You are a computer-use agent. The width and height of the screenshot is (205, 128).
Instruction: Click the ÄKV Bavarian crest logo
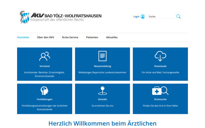(24, 17)
